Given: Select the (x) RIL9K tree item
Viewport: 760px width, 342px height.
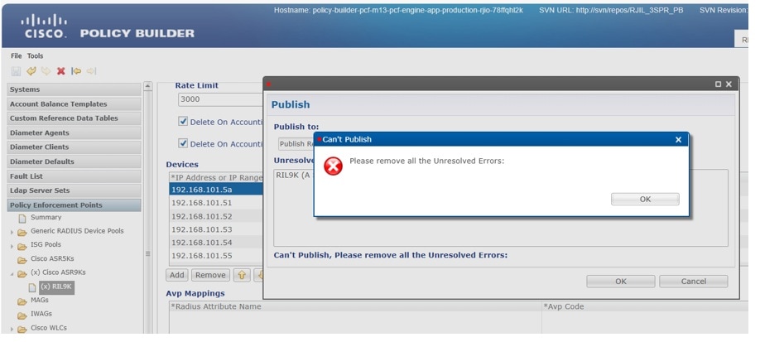Looking at the screenshot, I should pyautogui.click(x=56, y=287).
